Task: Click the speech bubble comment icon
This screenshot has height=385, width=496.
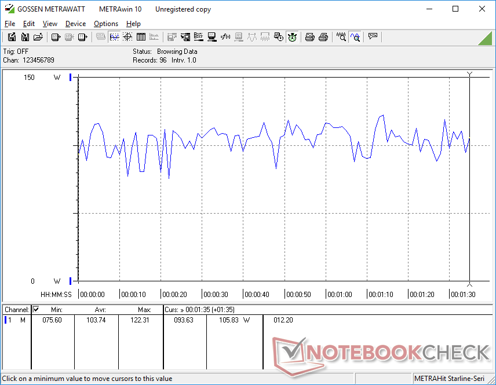Action: (x=373, y=36)
